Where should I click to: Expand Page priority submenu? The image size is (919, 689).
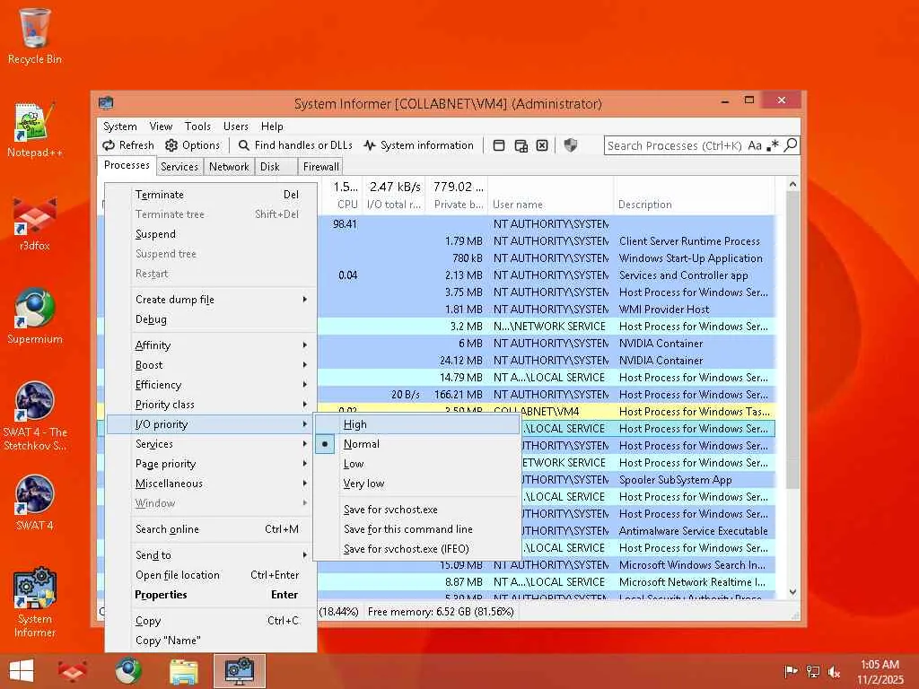(212, 464)
